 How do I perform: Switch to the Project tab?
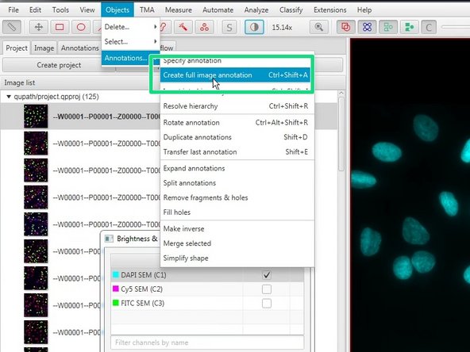pyautogui.click(x=17, y=48)
